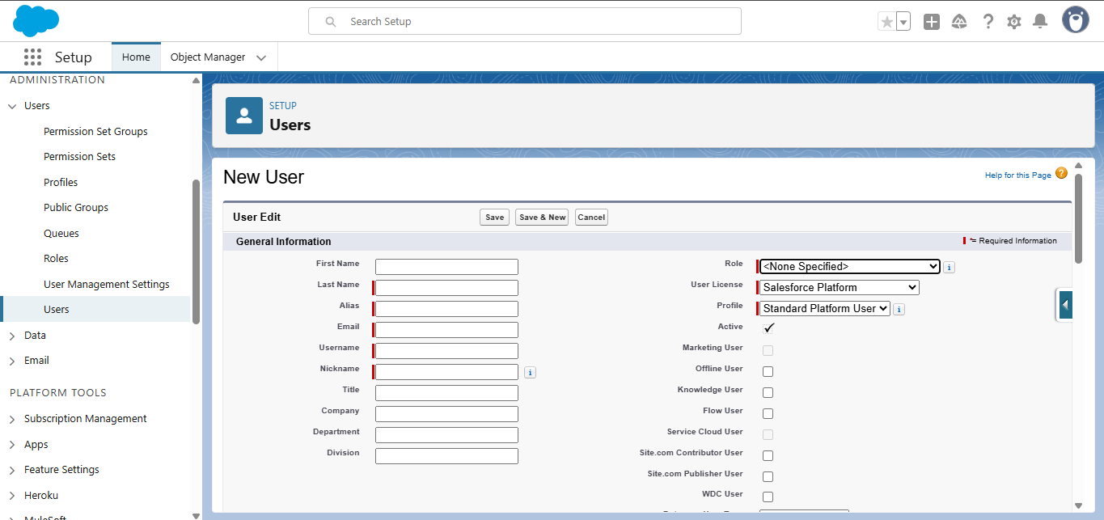Viewport: 1104px width, 520px height.
Task: View notifications bell icon
Action: (x=1041, y=22)
